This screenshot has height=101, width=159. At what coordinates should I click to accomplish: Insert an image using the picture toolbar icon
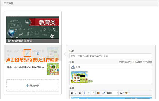coord(98,93)
